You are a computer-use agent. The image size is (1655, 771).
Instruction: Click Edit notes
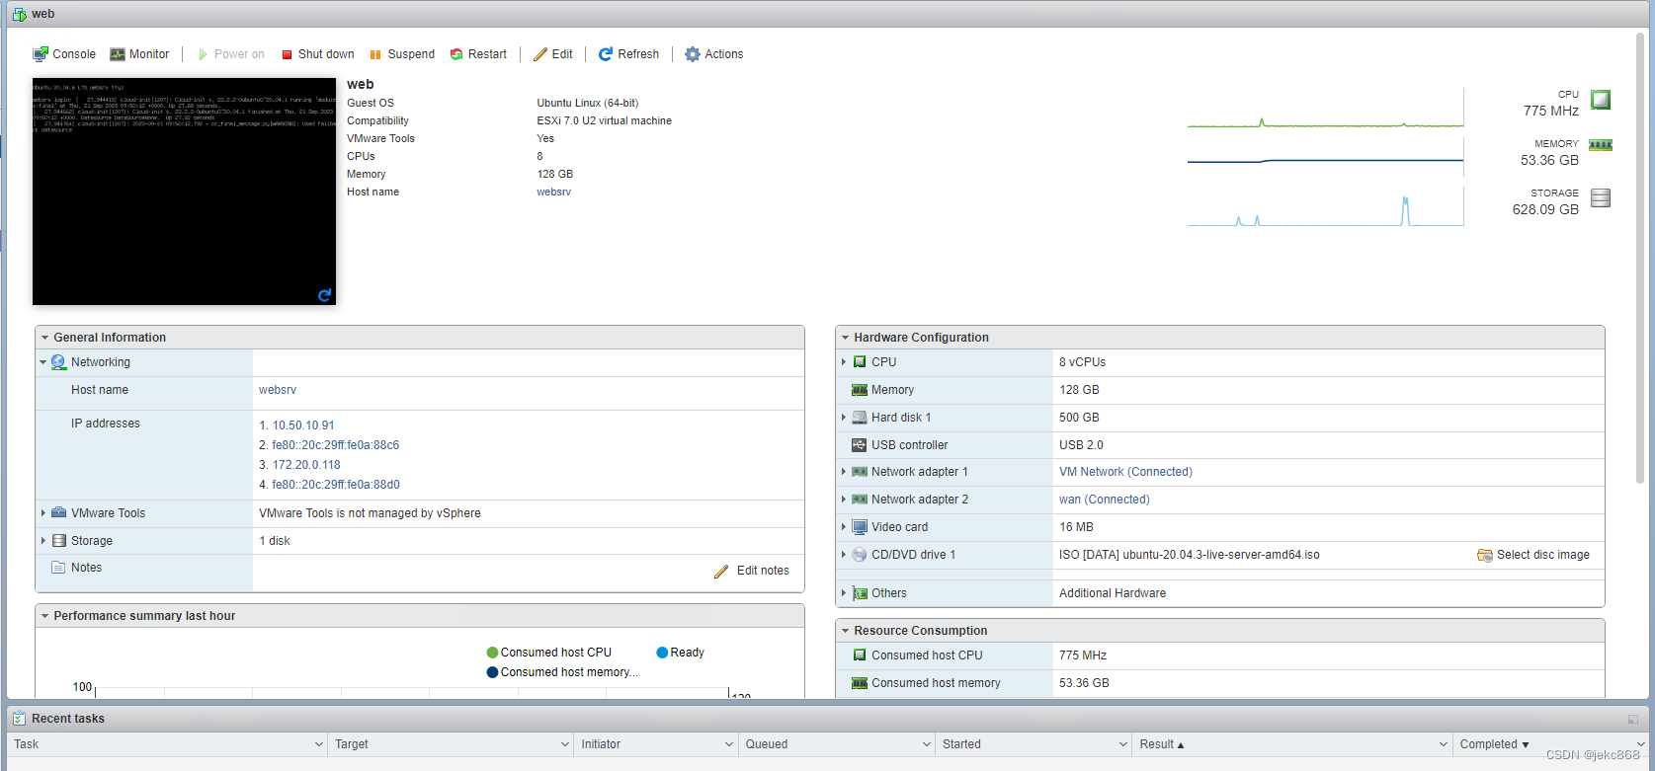click(x=752, y=571)
